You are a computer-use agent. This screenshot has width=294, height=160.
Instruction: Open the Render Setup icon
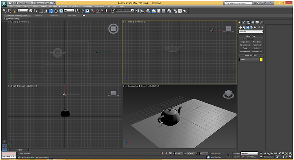tap(175, 11)
